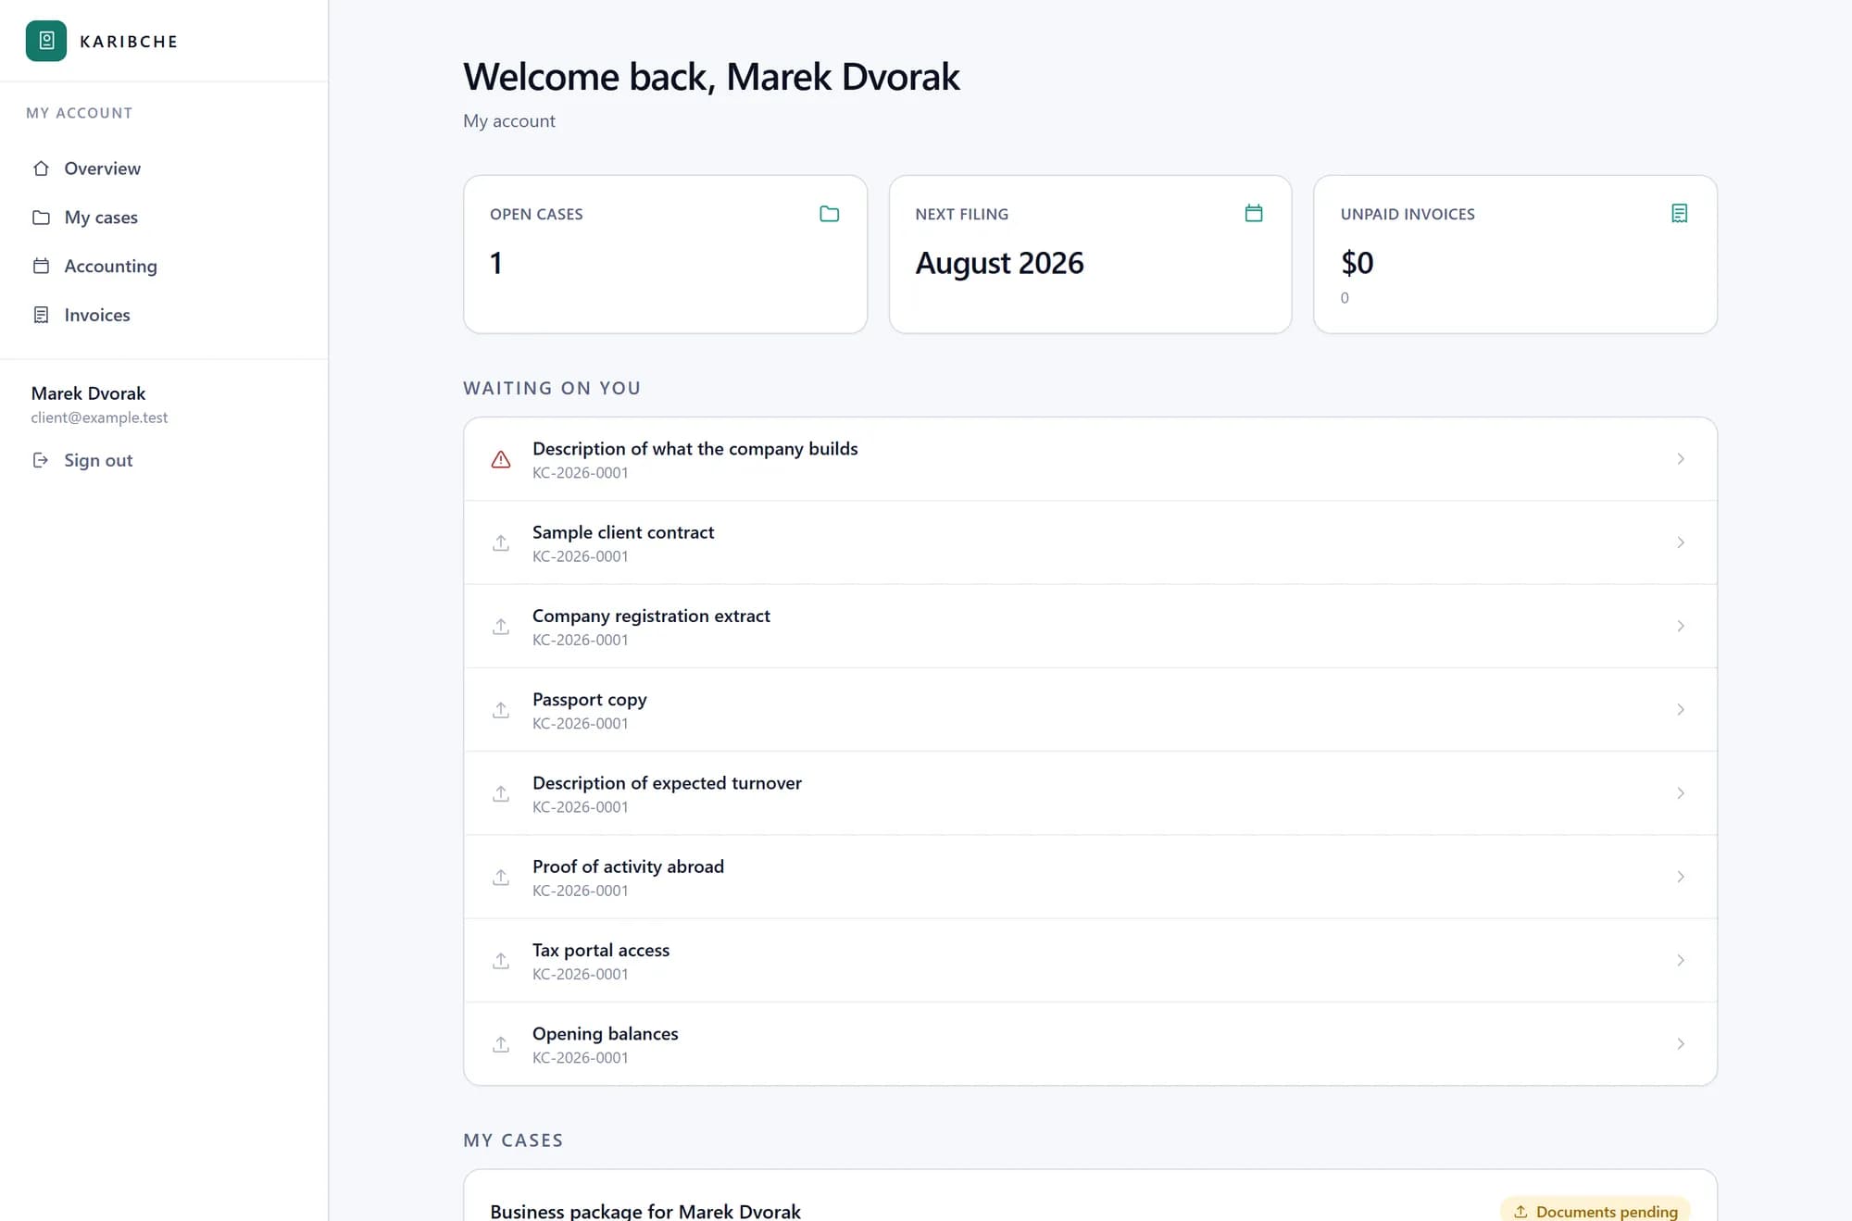Viewport: 1852px width, 1221px height.
Task: Open chevron on Opening balances row
Action: pos(1681,1044)
